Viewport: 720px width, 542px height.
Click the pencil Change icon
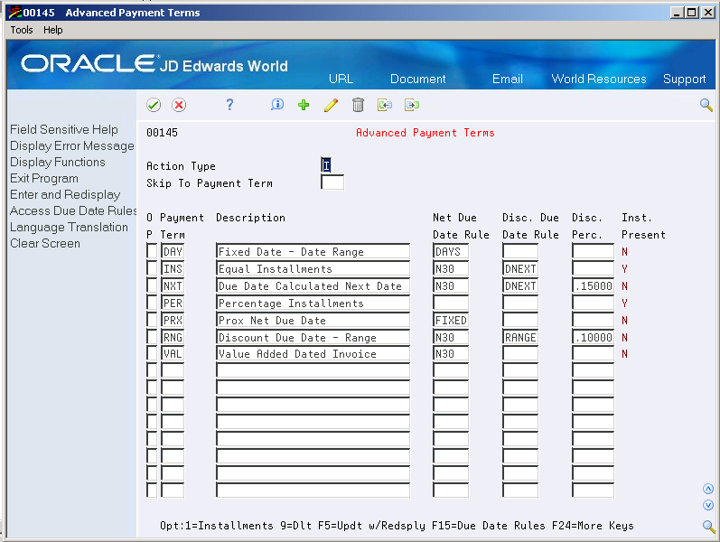pos(331,105)
